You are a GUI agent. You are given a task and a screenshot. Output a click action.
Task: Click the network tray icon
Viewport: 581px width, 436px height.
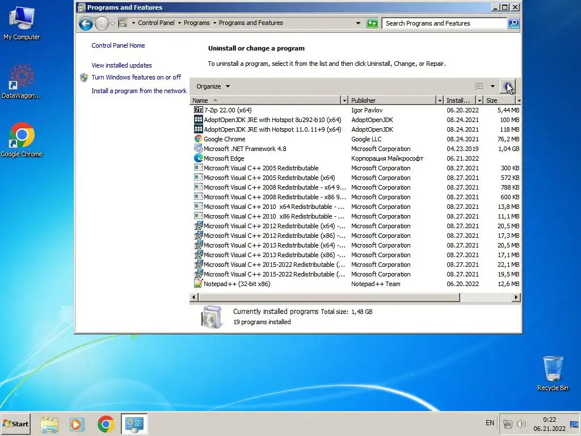[x=508, y=424]
